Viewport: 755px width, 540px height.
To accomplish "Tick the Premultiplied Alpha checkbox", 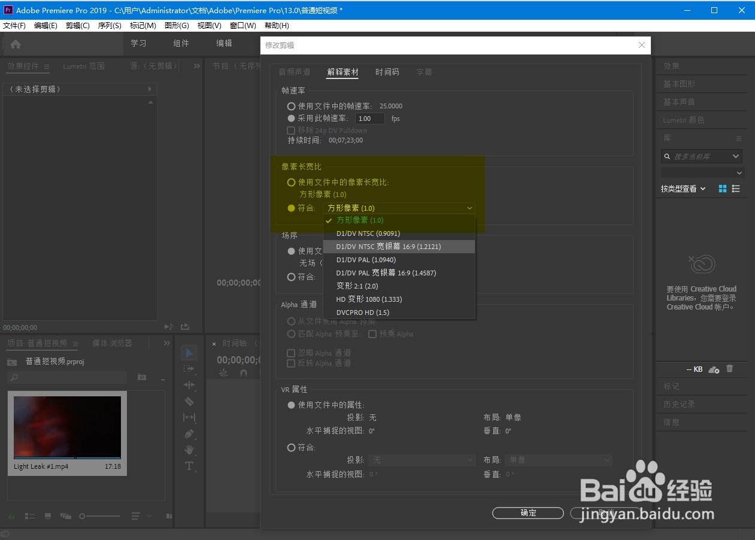I will (372, 334).
